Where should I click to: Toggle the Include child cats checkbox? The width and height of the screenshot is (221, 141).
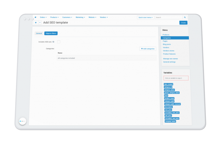pyautogui.click(x=59, y=42)
